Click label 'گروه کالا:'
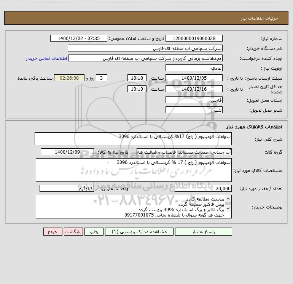This screenshot has width=293, height=284. 273,152
